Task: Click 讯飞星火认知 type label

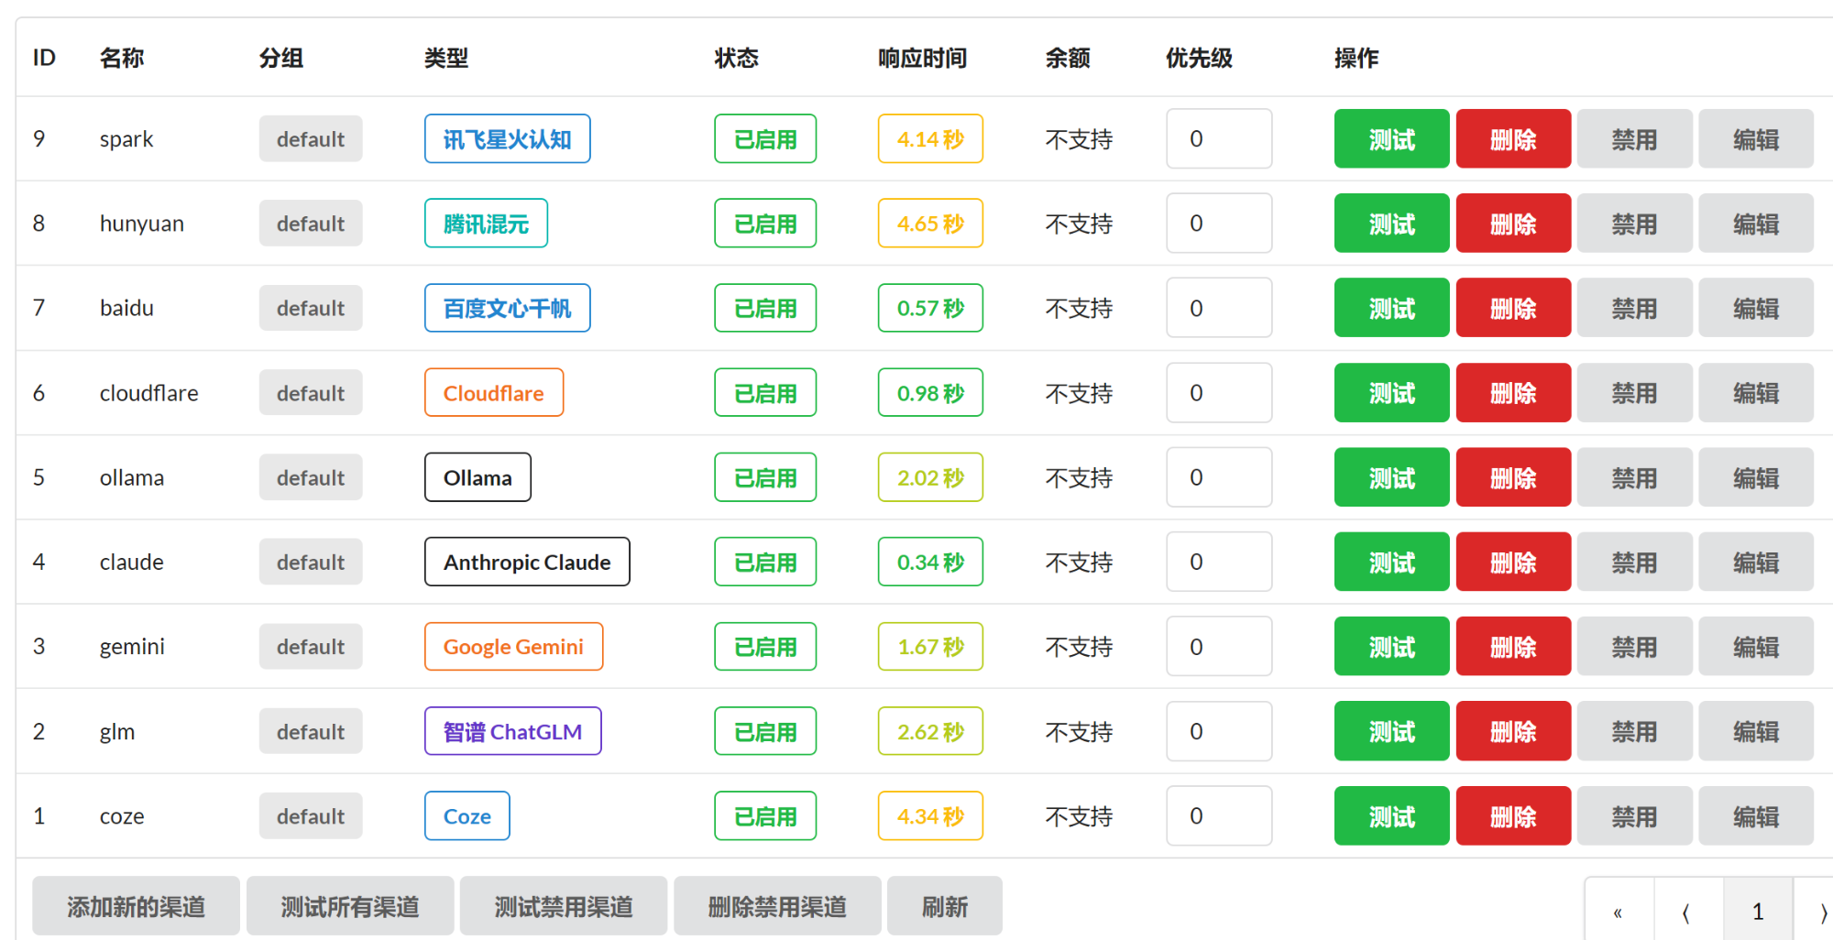Action: (x=507, y=138)
